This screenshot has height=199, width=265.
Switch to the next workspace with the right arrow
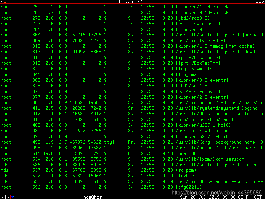click(9, 197)
